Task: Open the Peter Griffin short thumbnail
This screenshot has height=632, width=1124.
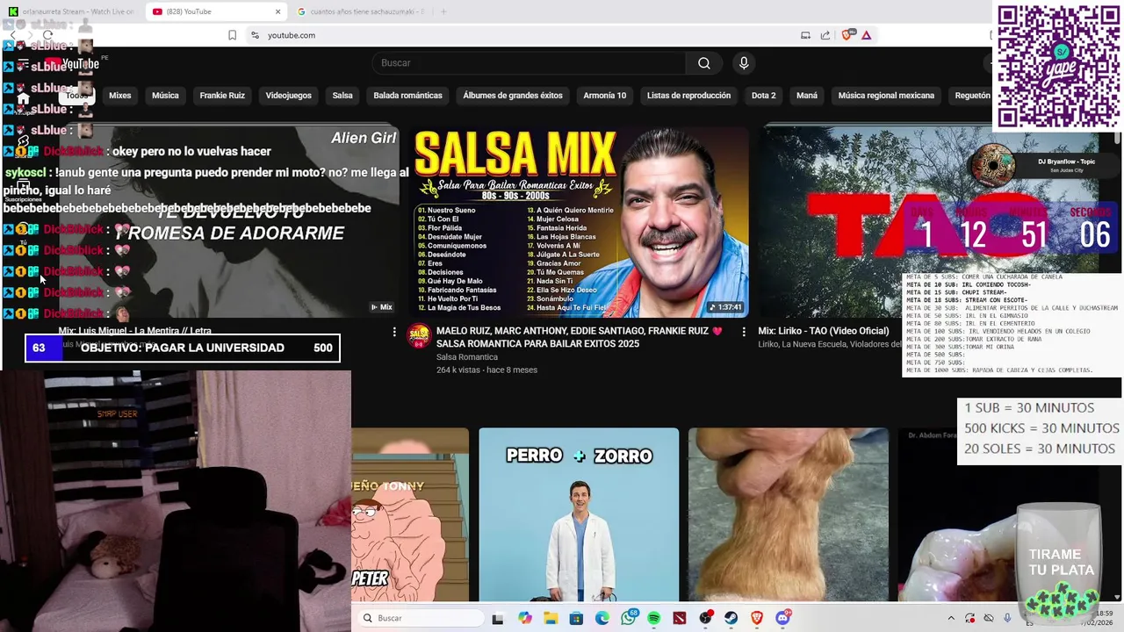Action: (410, 515)
